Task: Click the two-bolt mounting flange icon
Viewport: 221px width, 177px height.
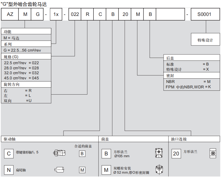Action: (x=159, y=170)
